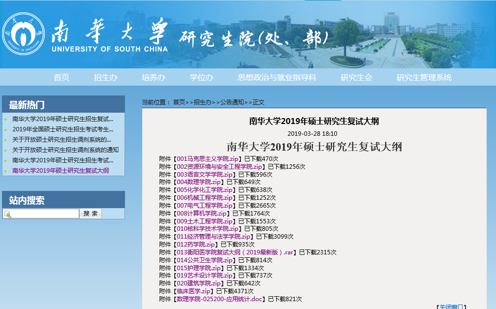Image resolution: width=496 pixels, height=309 pixels.
Task: Click the University of South China logo
Action: (x=23, y=34)
